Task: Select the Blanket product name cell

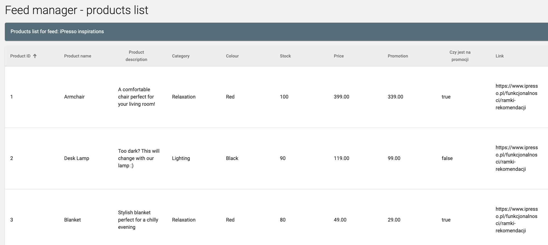Action: coord(73,220)
